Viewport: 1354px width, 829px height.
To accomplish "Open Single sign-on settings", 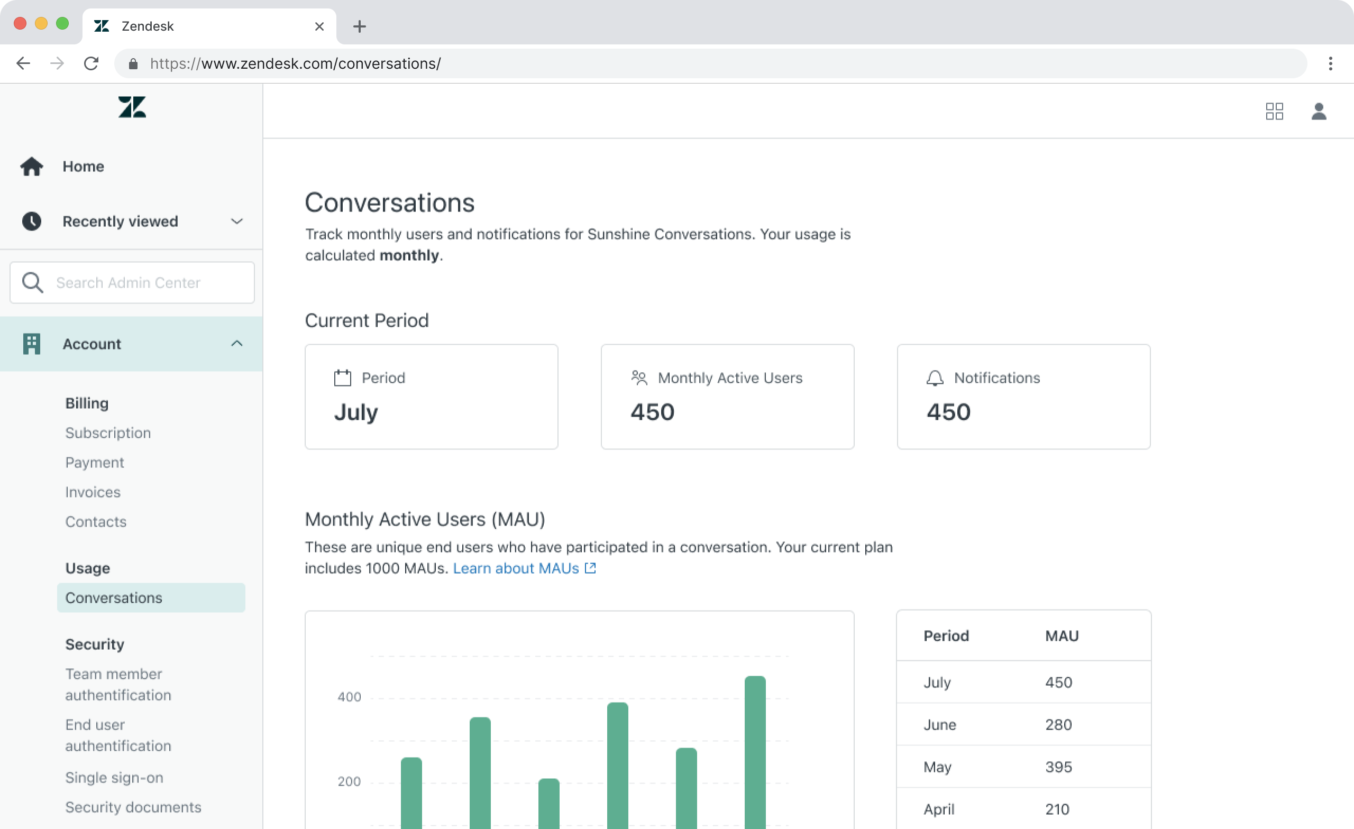I will pyautogui.click(x=114, y=777).
